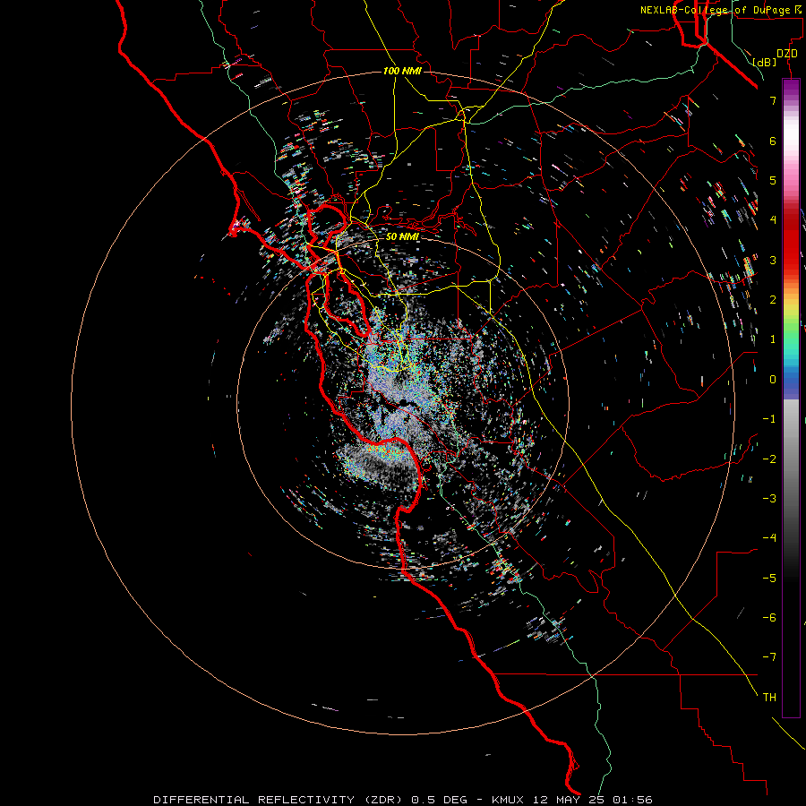806x806 pixels.
Task: Select the 7 dB scale tick label
Action: point(773,100)
